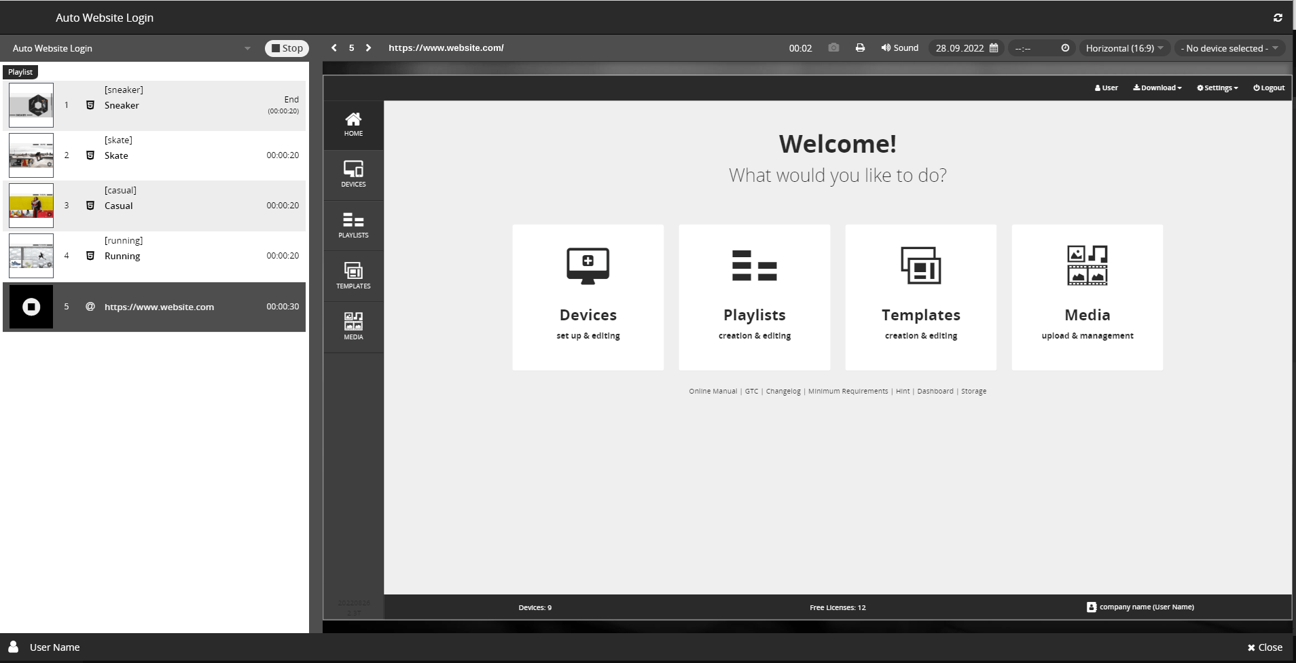Open Media in the left sidebar
This screenshot has height=663, width=1296.
click(x=353, y=326)
